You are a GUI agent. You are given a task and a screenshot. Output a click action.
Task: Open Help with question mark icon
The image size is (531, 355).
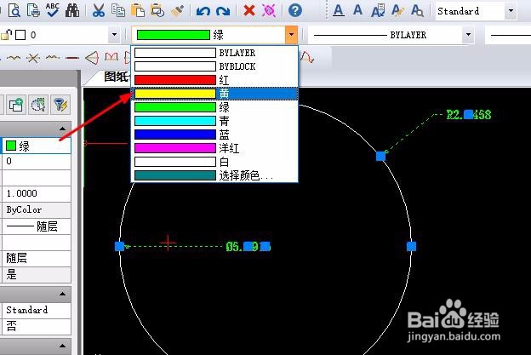pyautogui.click(x=295, y=10)
